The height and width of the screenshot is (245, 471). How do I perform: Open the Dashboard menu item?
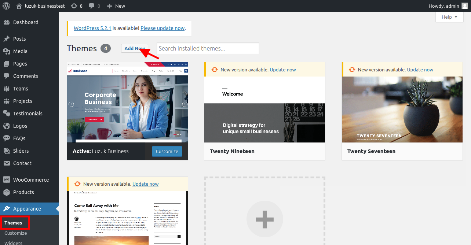26,22
